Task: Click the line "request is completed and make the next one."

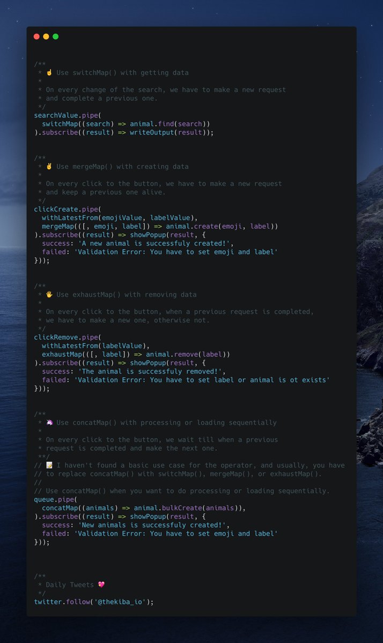Action: pos(132,448)
